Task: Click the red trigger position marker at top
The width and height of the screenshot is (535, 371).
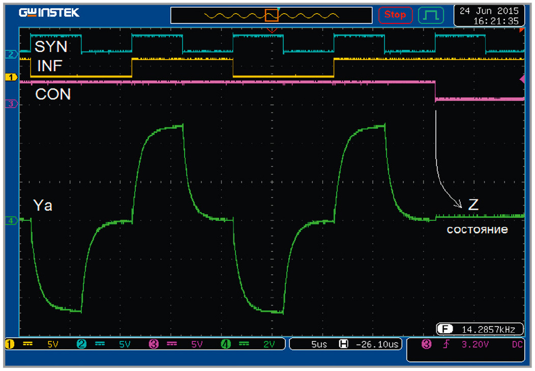Action: [x=272, y=31]
